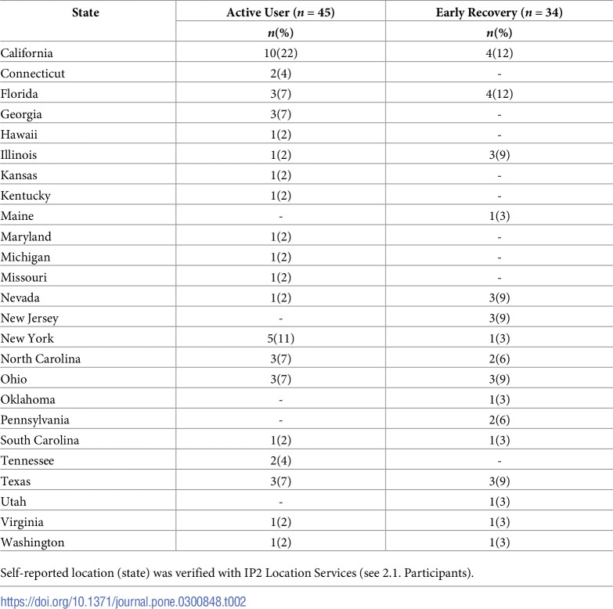Click the Ohio early recovery value 3(9)
The height and width of the screenshot is (609, 613).
coord(499,379)
